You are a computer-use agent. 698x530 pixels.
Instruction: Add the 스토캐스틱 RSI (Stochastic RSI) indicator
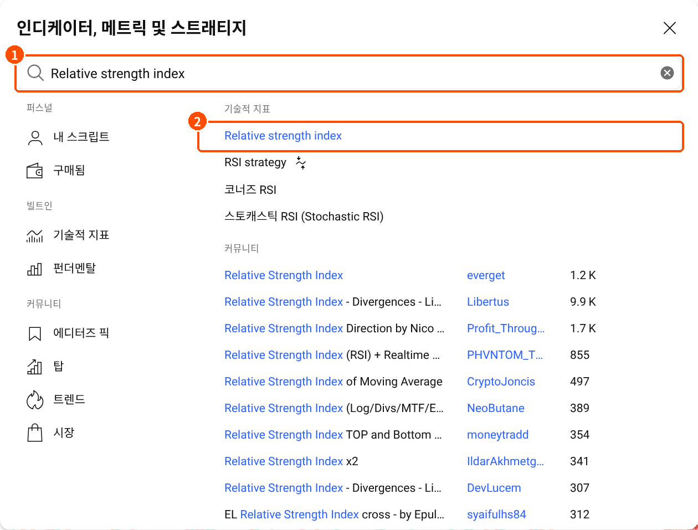coord(304,216)
